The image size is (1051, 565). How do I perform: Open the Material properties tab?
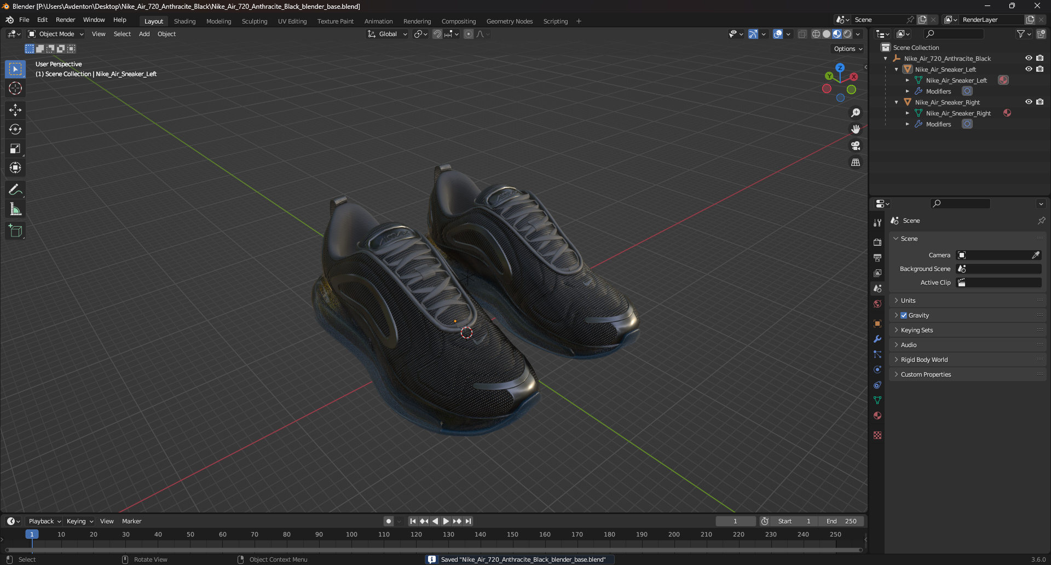click(x=877, y=416)
